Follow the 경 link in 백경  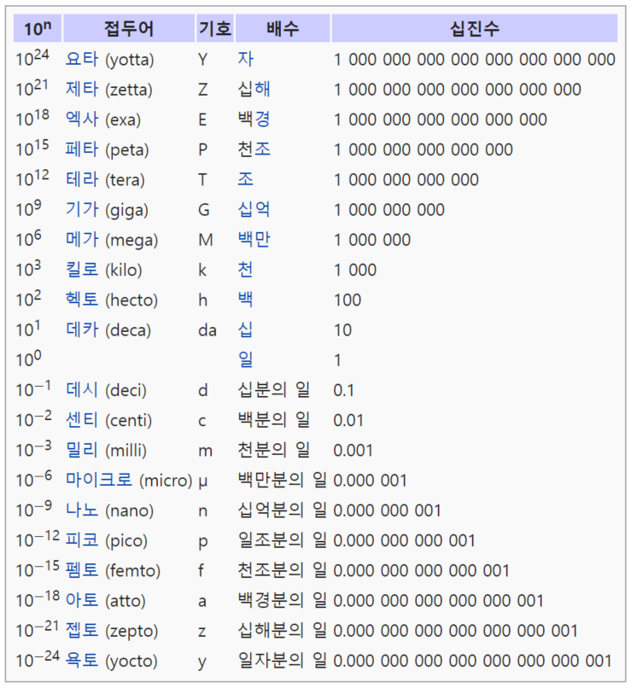(262, 119)
